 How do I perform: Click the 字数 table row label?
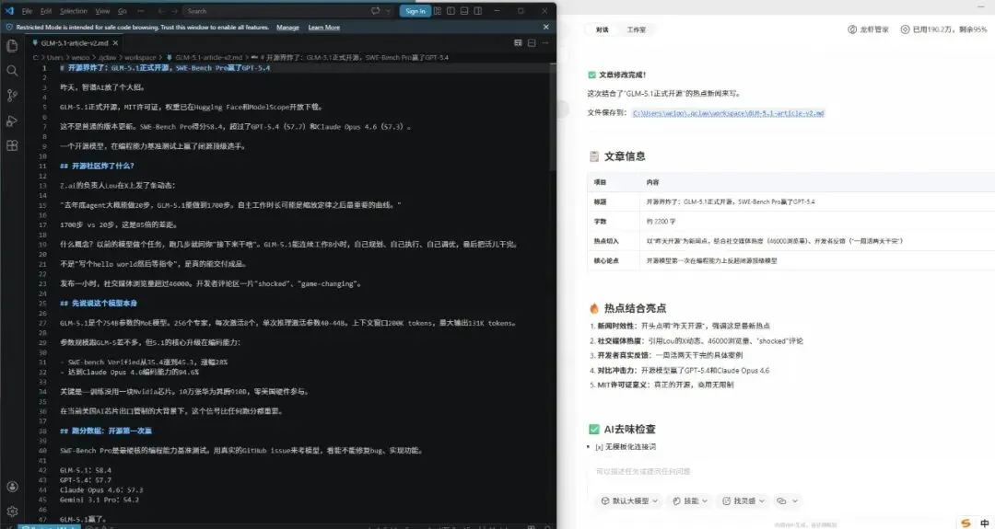[600, 222]
